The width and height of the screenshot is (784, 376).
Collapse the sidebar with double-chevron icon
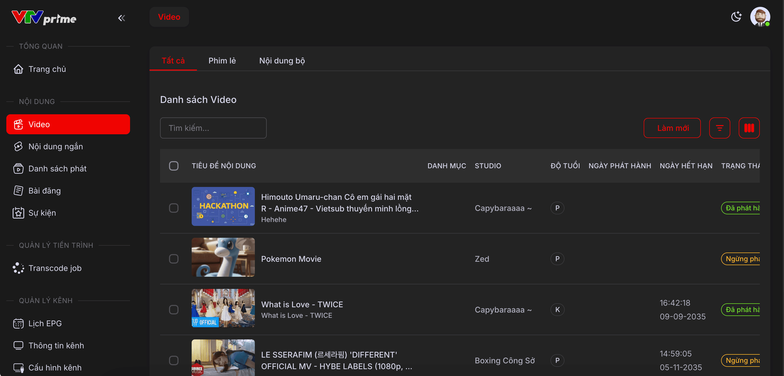tap(121, 18)
